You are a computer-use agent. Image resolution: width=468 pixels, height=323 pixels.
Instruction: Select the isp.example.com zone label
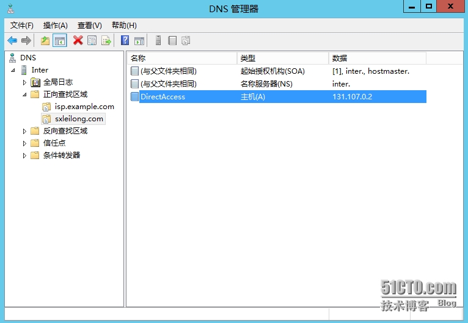[x=84, y=107]
